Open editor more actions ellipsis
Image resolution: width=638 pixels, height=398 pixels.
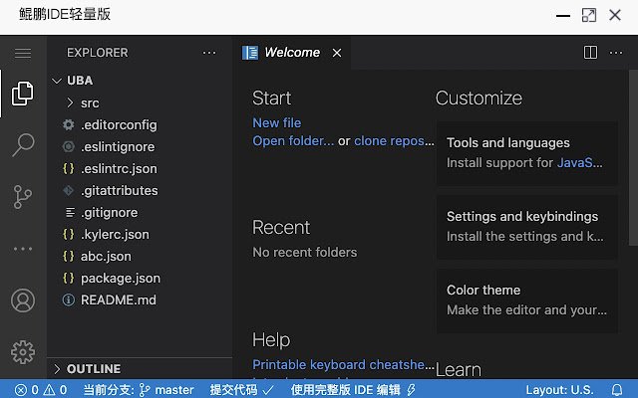click(x=616, y=53)
